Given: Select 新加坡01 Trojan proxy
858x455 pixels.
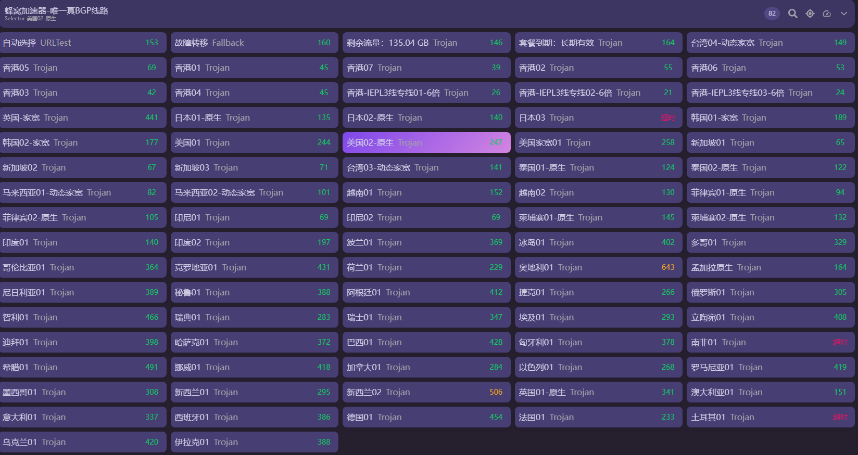Looking at the screenshot, I should (770, 142).
